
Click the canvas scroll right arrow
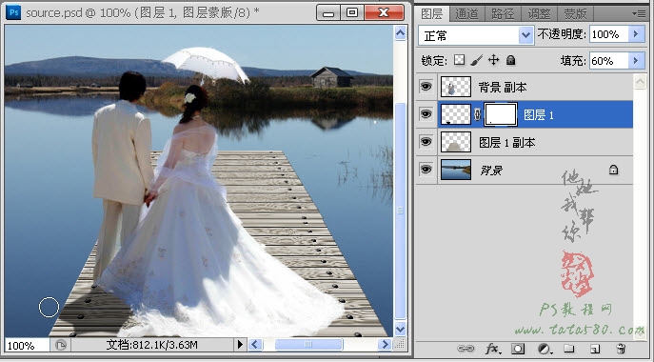pos(385,345)
